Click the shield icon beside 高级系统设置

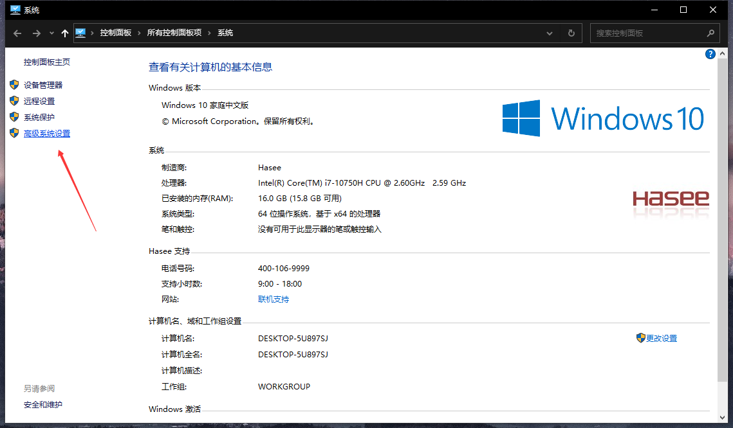[x=15, y=133]
